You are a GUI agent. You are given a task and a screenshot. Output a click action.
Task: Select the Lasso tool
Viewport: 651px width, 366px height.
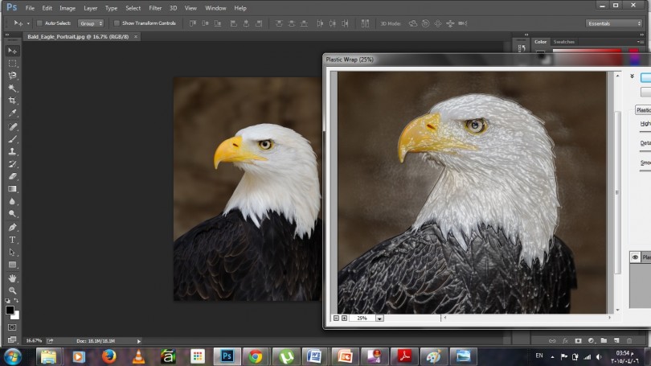click(x=12, y=76)
